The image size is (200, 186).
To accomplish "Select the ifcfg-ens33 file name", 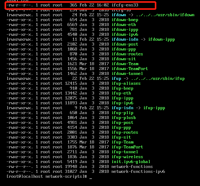I will coord(125,5).
